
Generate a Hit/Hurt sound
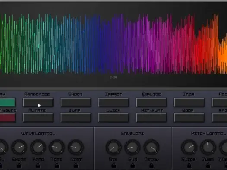[x=151, y=117]
